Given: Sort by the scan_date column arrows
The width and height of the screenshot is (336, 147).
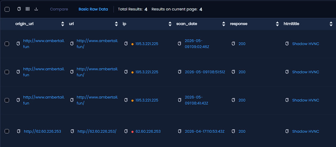Looking at the screenshot, I should [224, 24].
